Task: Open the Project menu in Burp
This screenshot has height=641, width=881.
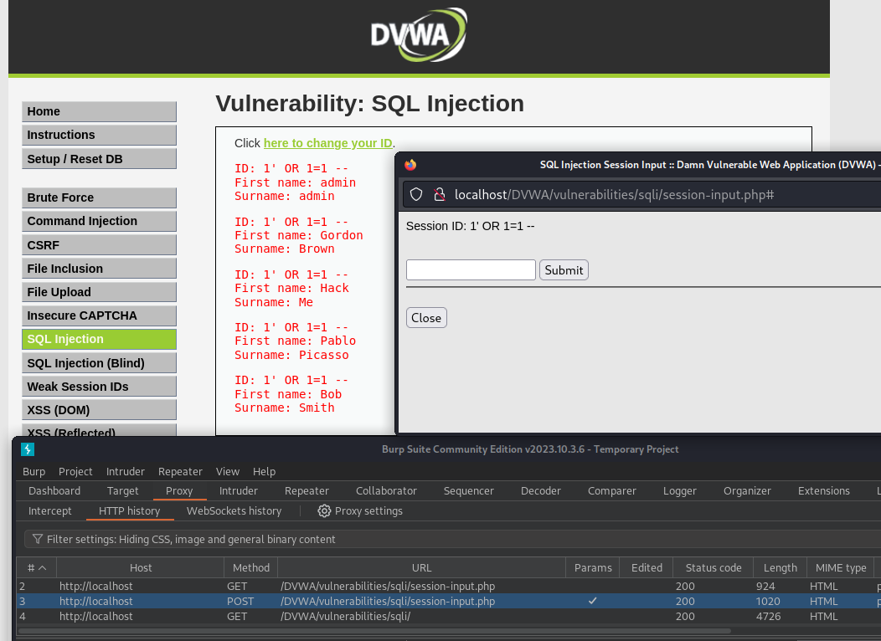Action: click(75, 471)
